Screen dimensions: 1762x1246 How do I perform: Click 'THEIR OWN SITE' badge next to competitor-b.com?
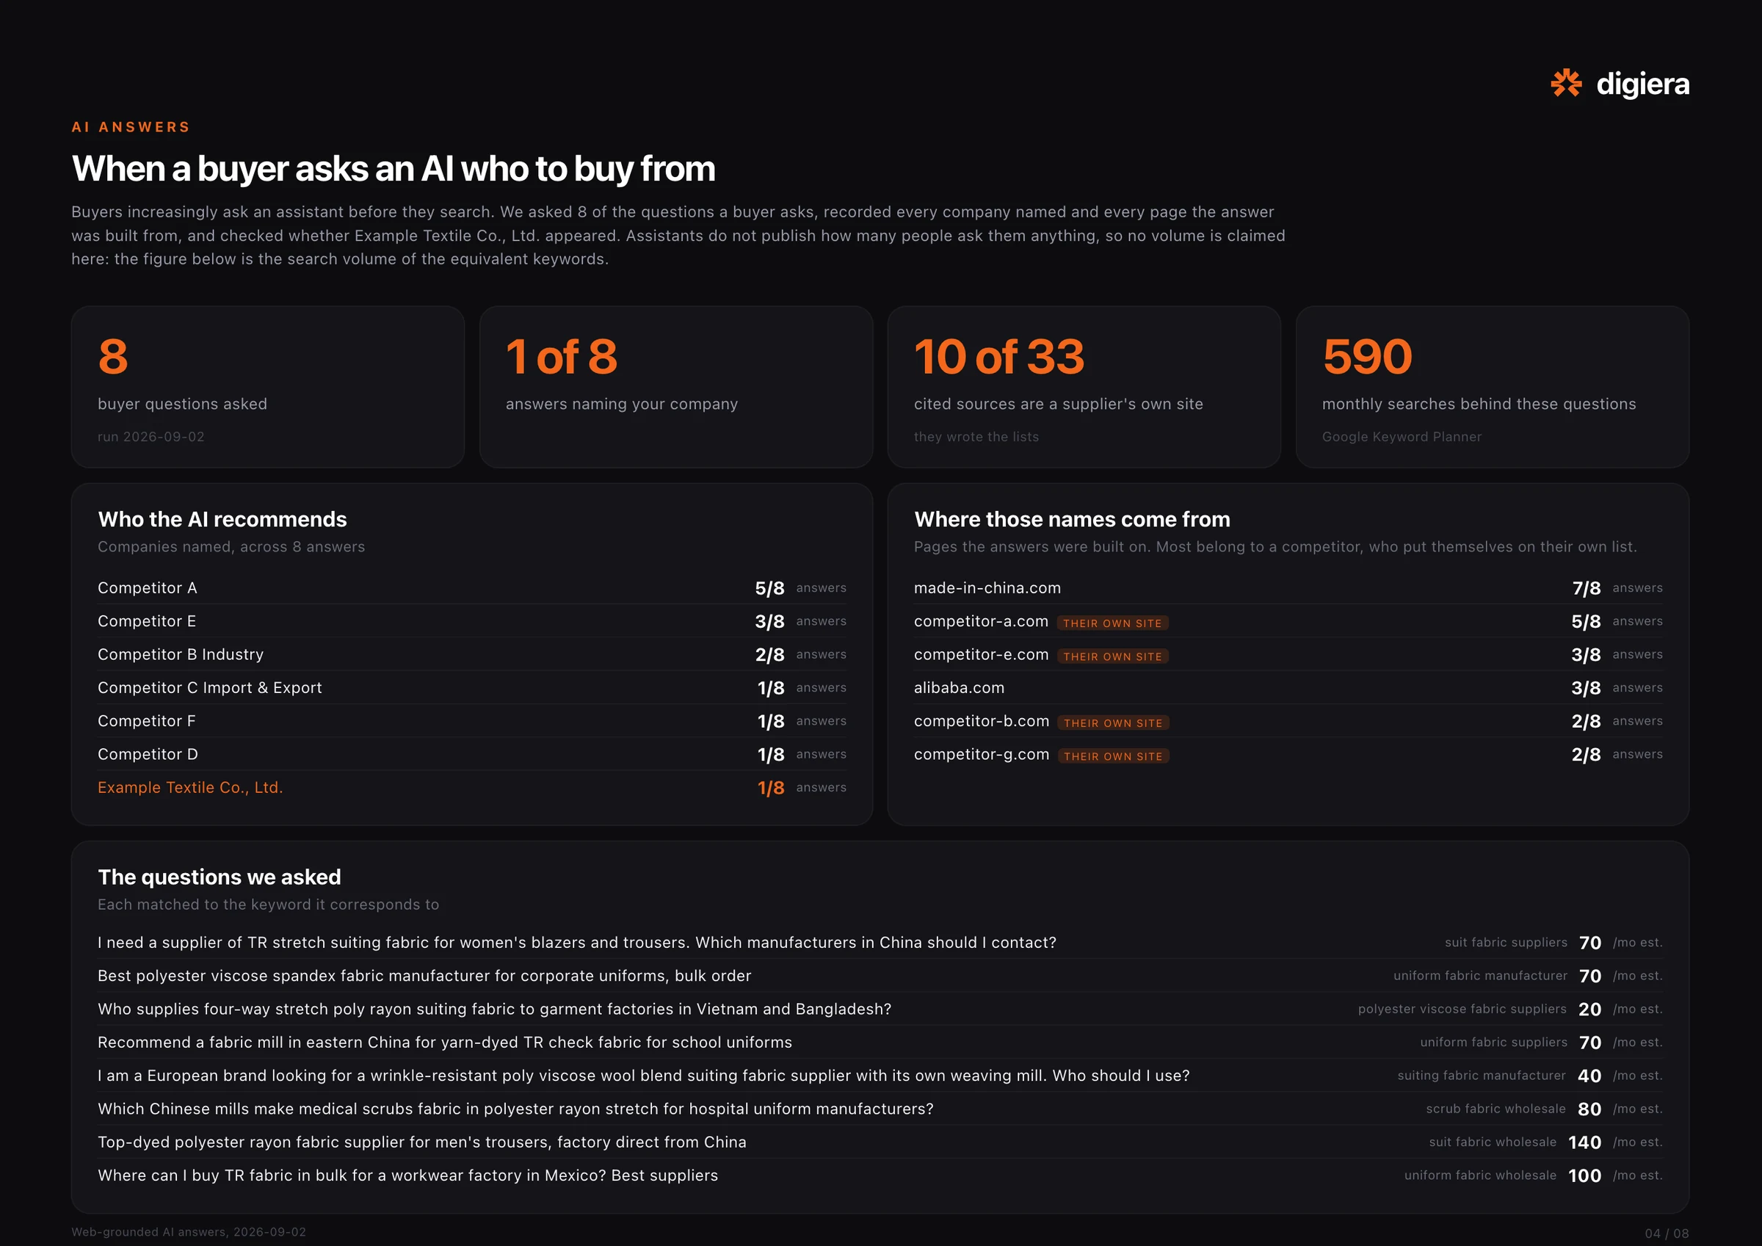[1113, 723]
